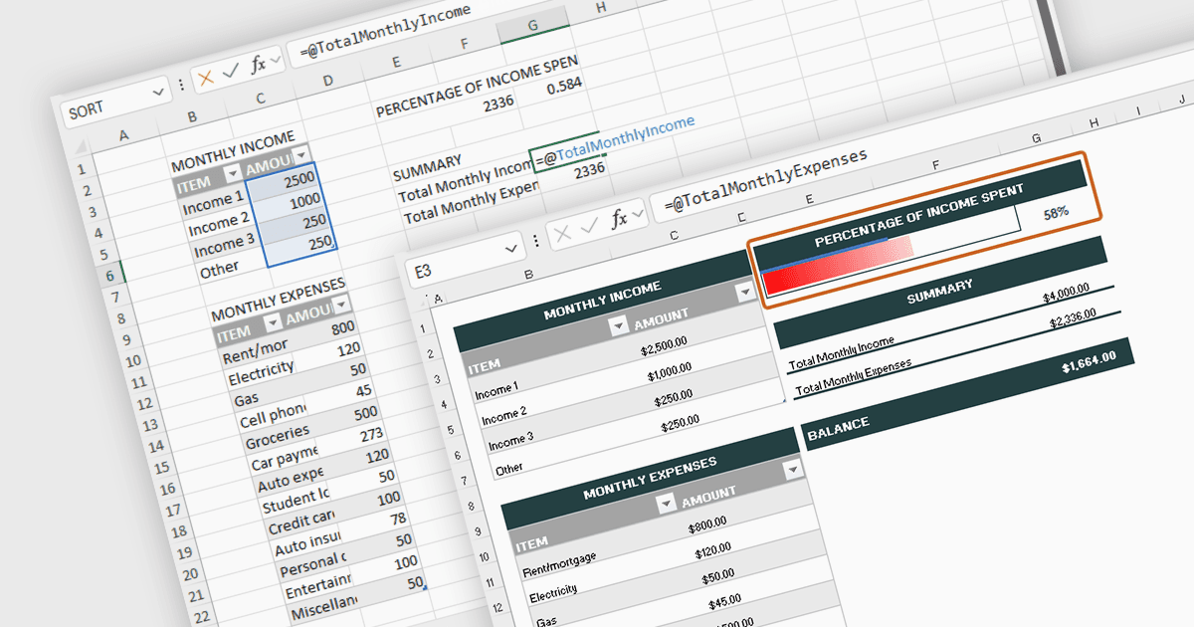This screenshot has height=627, width=1194.
Task: Click 'Groceries' cell in back window
Action: click(x=277, y=438)
